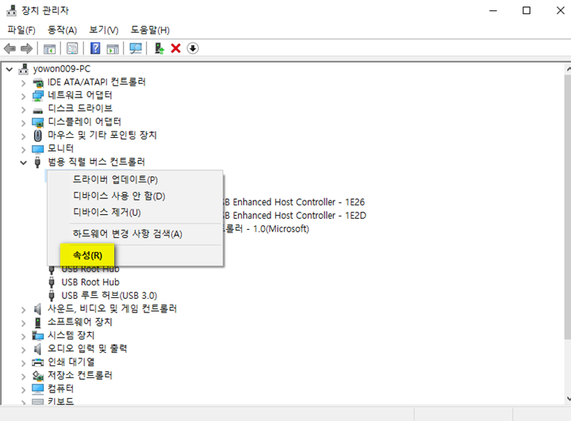Click the sound controller speaker icon
This screenshot has width=571, height=421.
pyautogui.click(x=37, y=309)
